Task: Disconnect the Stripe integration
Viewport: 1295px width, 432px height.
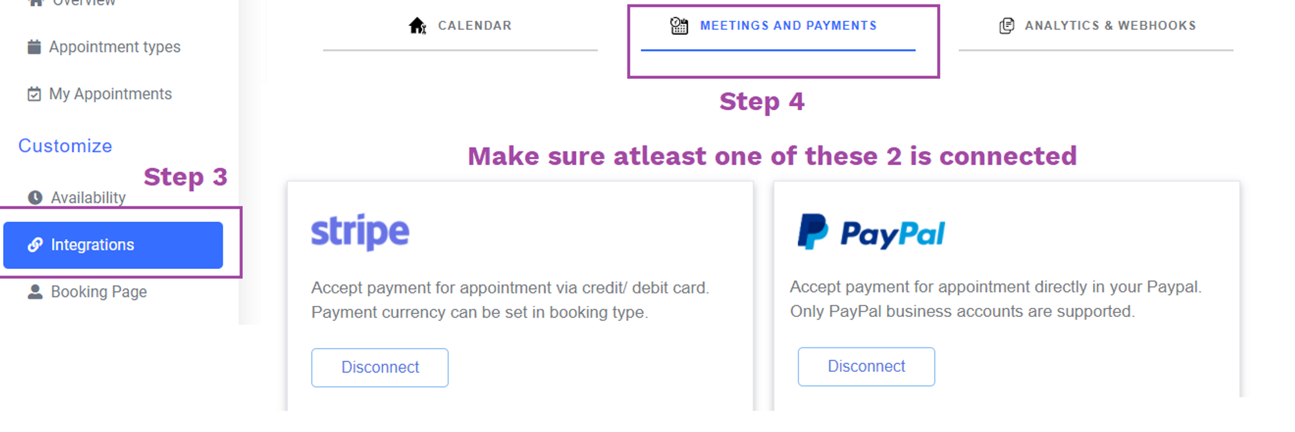Action: click(380, 367)
